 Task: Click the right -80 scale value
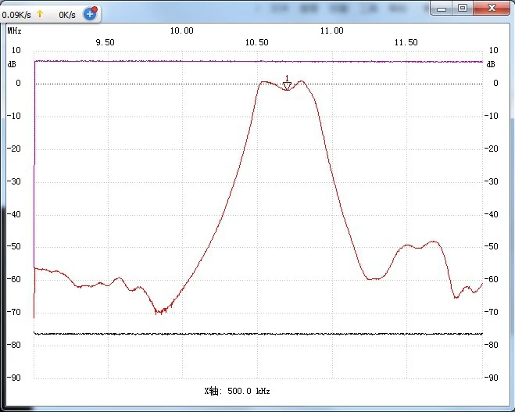coord(492,345)
